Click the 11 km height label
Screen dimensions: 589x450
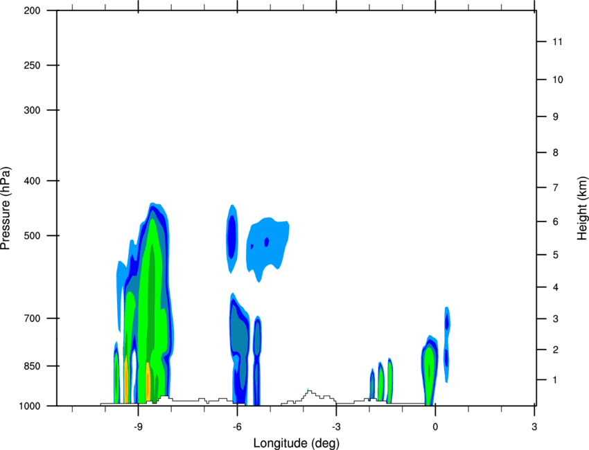(x=557, y=42)
